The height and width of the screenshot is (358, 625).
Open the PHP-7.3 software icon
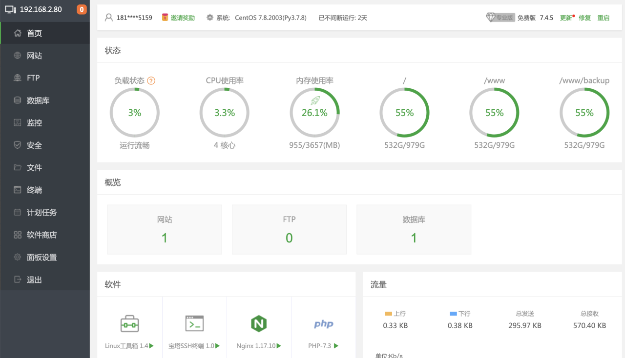(x=323, y=324)
